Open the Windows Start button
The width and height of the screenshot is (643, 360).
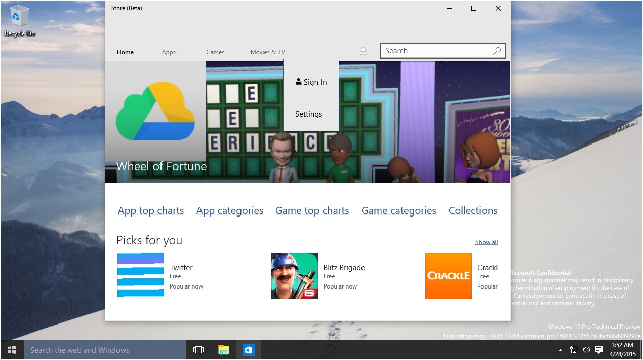tap(12, 350)
